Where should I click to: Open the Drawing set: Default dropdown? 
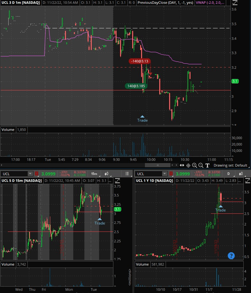tap(231, 165)
